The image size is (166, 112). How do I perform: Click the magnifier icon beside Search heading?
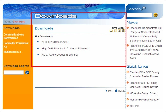(x=143, y=8)
